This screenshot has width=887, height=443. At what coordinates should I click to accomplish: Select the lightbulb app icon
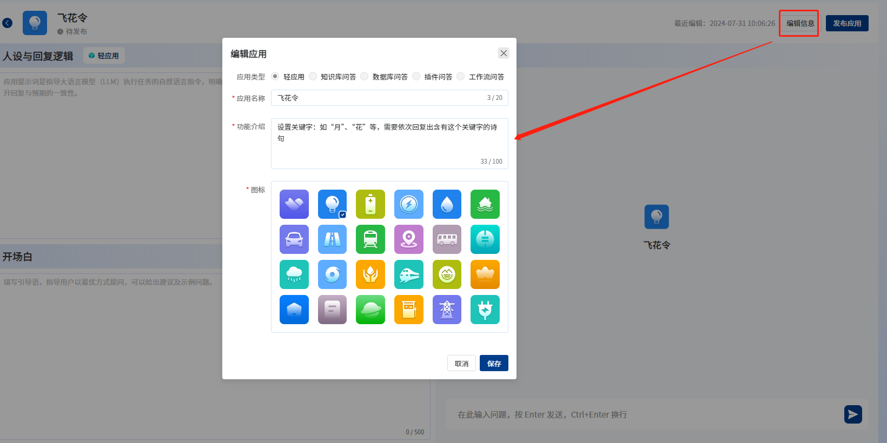tap(332, 204)
